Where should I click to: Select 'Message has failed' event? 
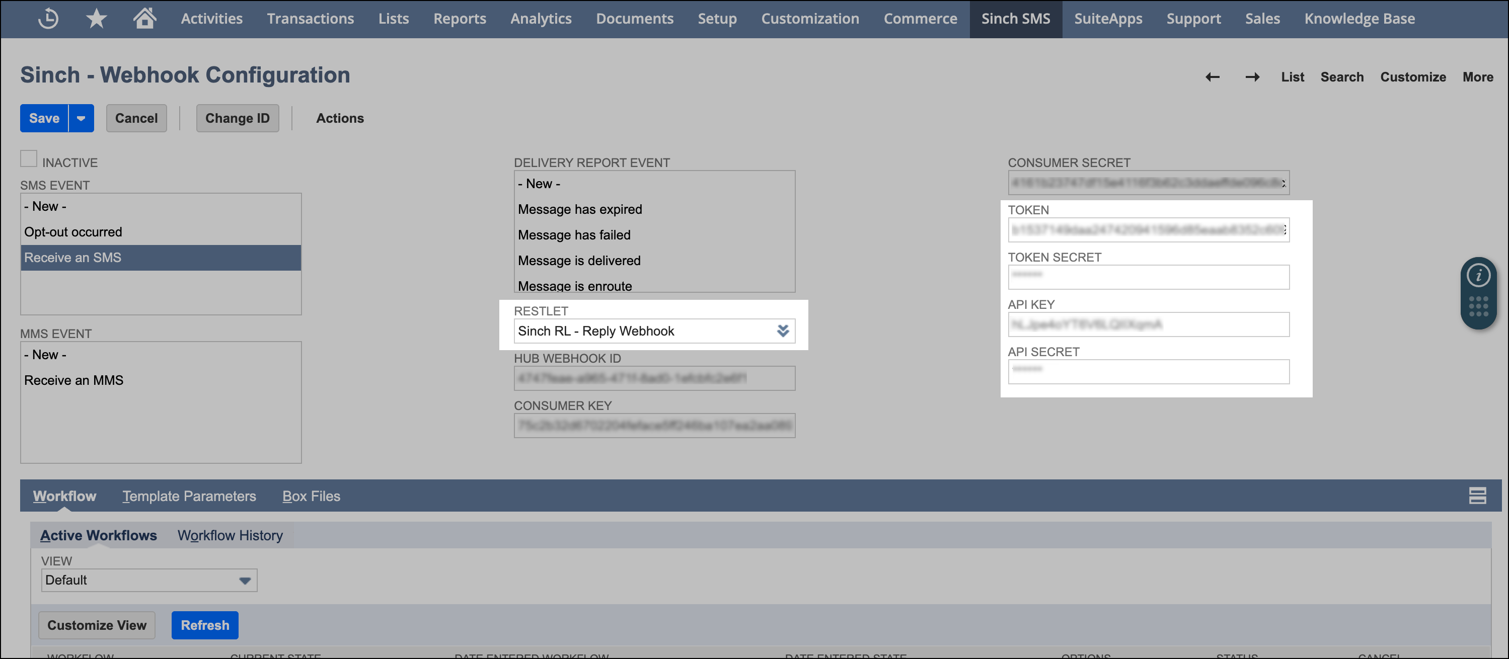[x=654, y=235]
